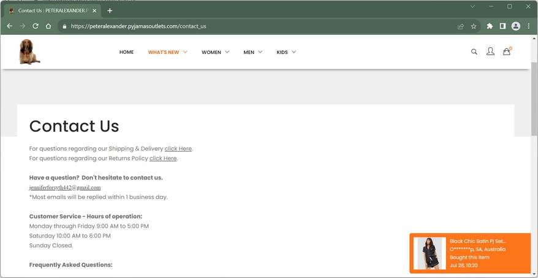Click 'Saturday 10:00 AM to 6:00 PM' text
Image resolution: width=538 pixels, height=278 pixels.
tap(70, 236)
